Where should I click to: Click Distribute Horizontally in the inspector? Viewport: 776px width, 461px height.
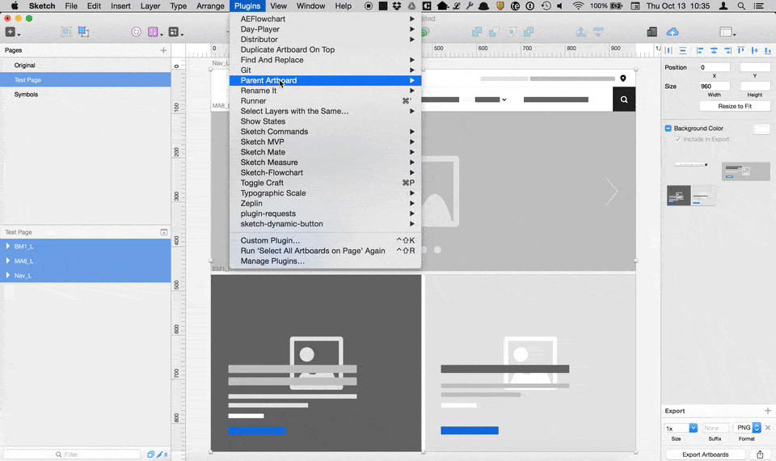668,50
